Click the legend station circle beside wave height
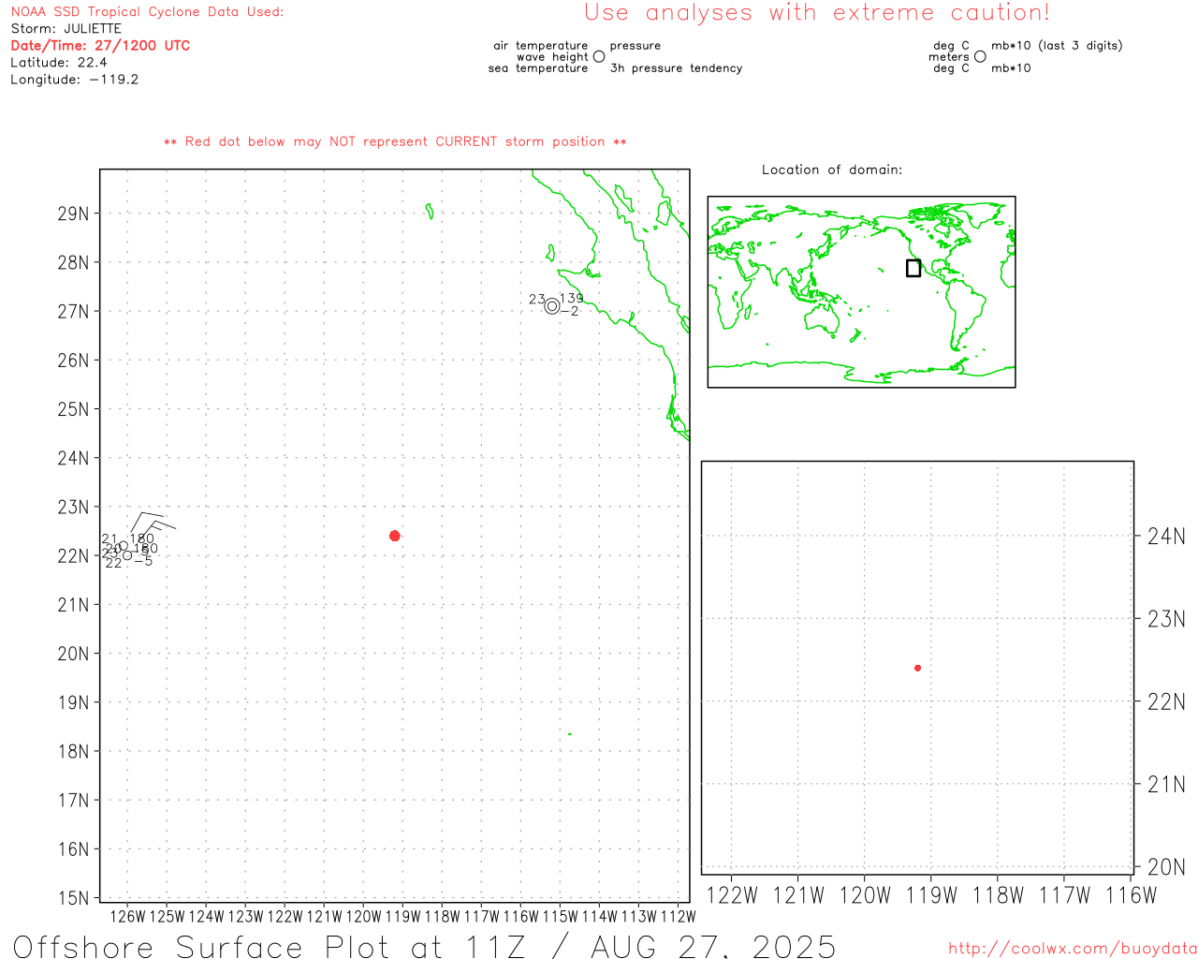 [599, 56]
